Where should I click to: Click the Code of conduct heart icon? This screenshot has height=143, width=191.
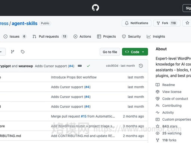(x=157, y=99)
